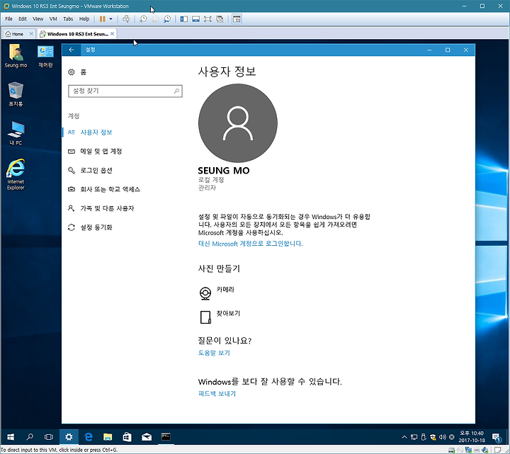Open the File menu in VMware
Screen dimensions: 510x454
tap(8, 19)
